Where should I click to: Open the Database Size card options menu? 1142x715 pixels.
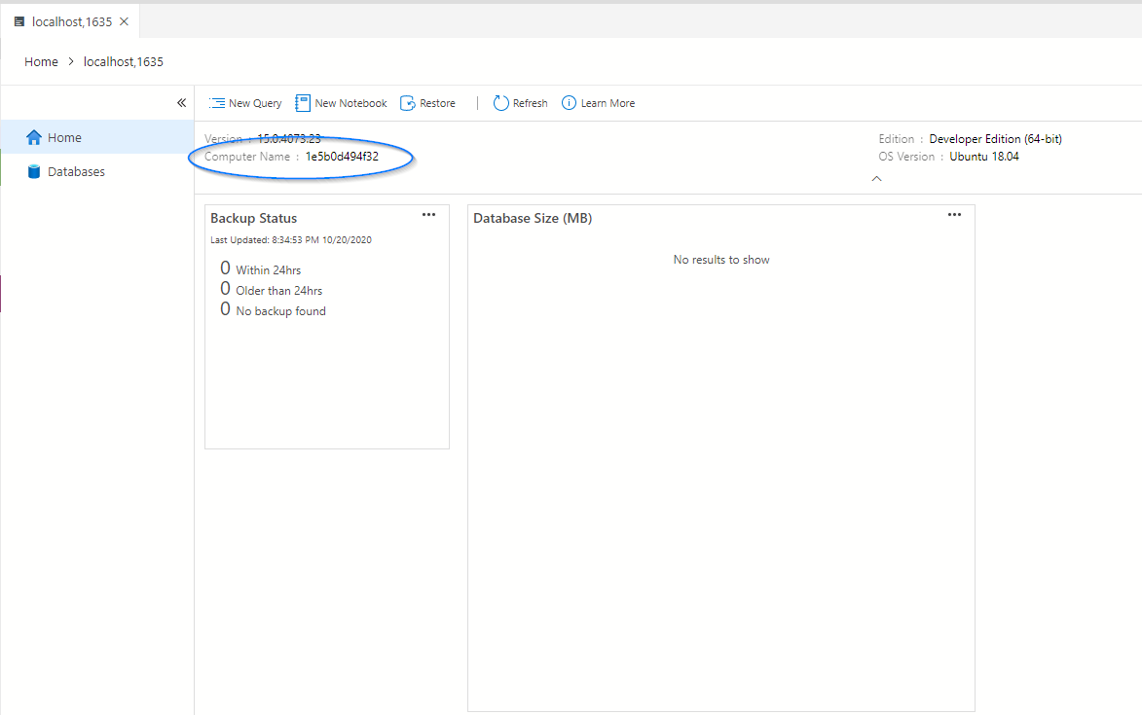point(953,214)
